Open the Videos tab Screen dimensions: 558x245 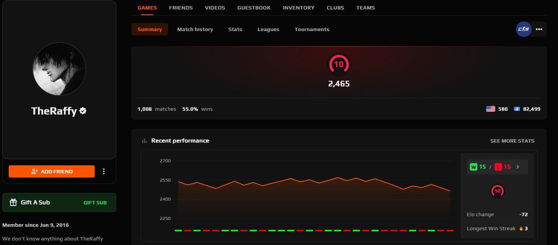click(215, 8)
